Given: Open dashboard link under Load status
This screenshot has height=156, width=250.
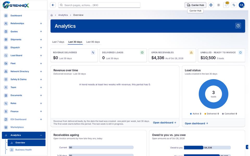Looking at the screenshot, I should pos(196,123).
